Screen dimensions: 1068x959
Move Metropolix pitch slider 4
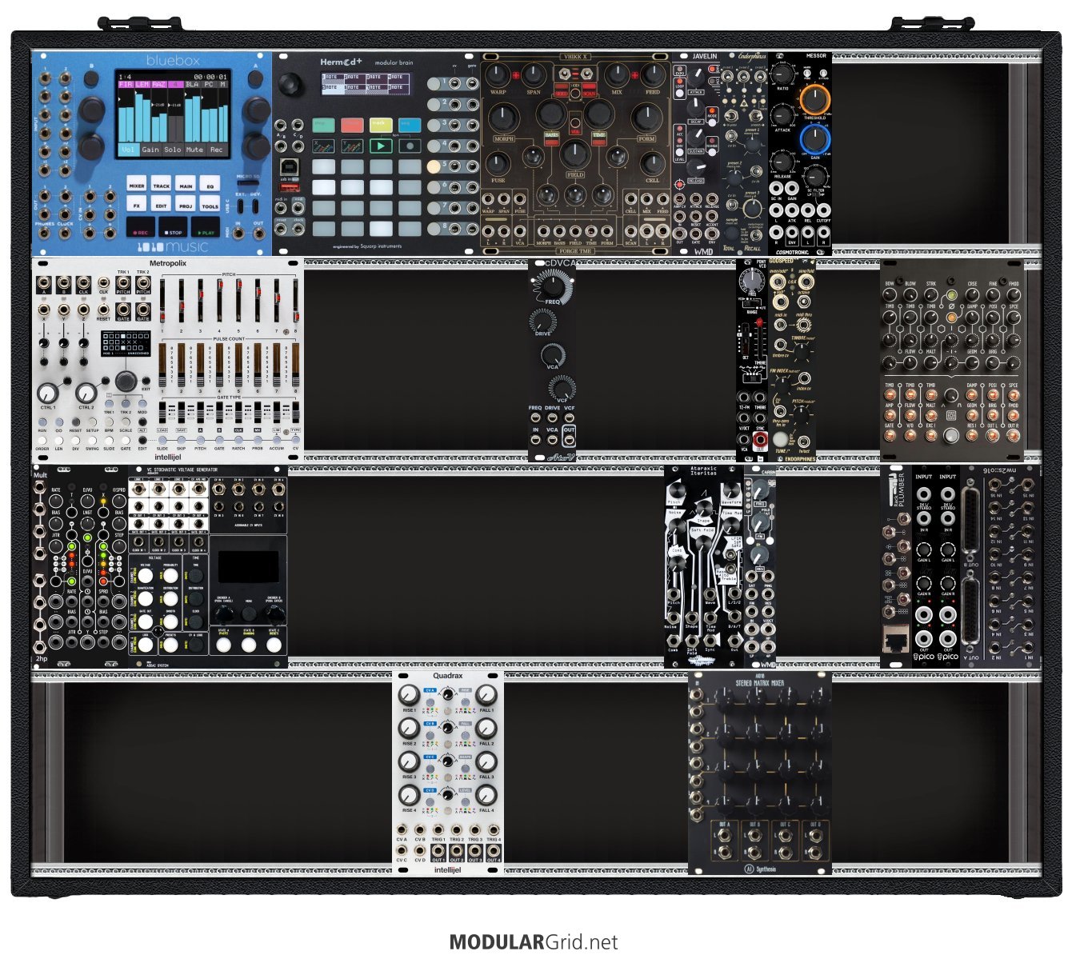(x=219, y=302)
